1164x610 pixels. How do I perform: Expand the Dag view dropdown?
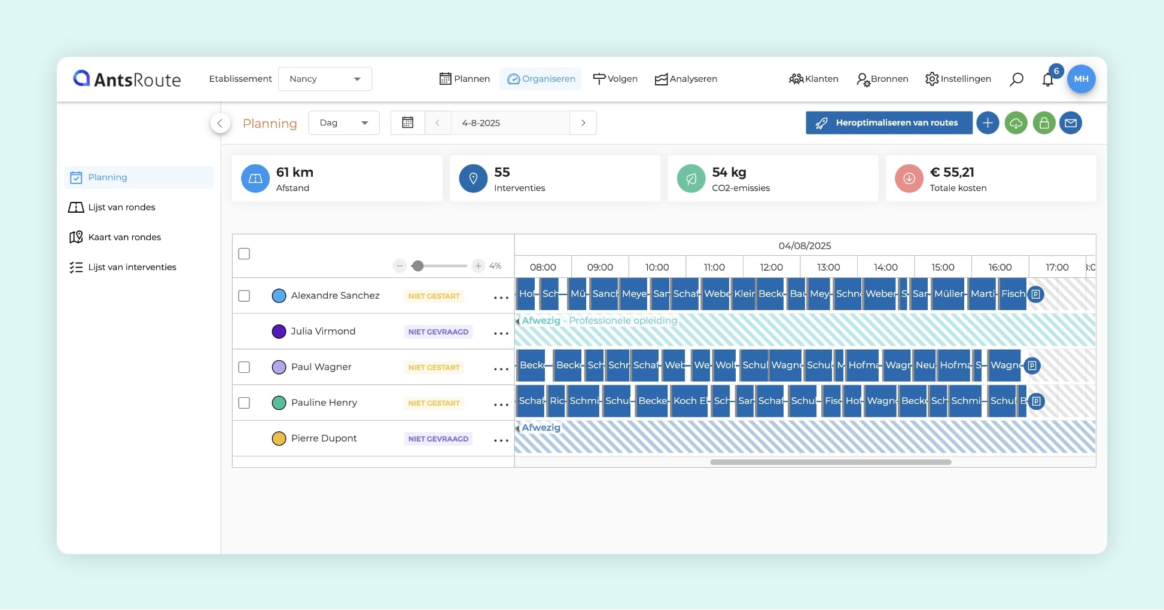[x=343, y=122]
